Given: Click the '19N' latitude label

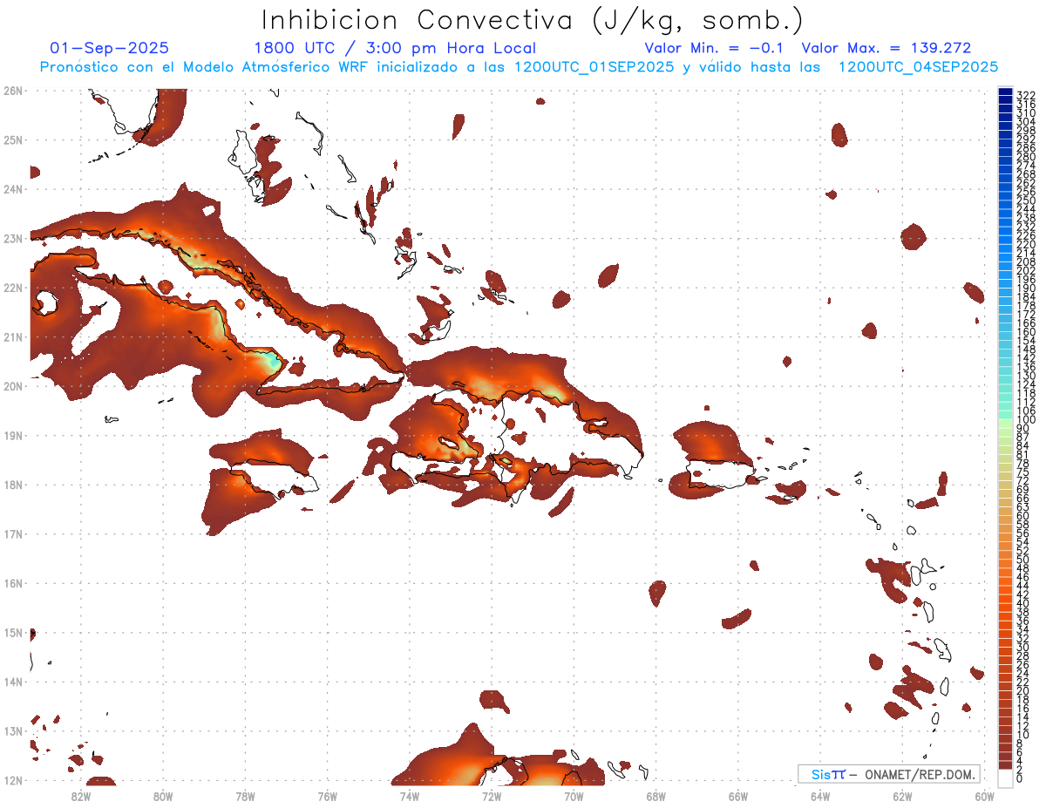Looking at the screenshot, I should coord(12,435).
